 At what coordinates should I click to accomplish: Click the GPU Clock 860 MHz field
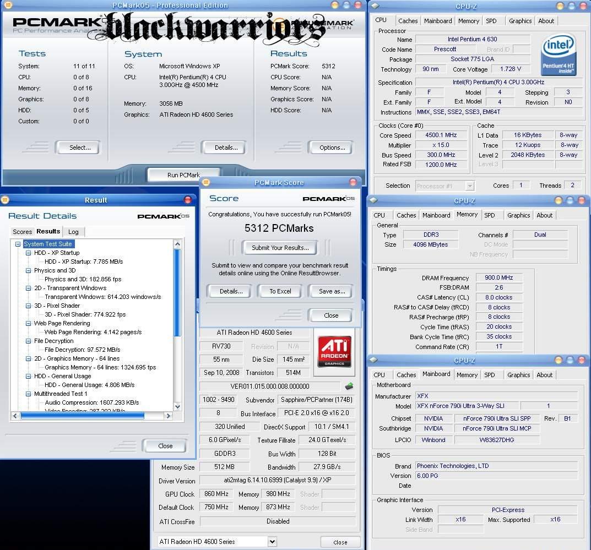(x=216, y=494)
